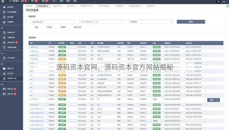Screen dimensions: 229x130
Task: Click the 成交时间 column header
Action: pyautogui.click(x=189, y=43)
